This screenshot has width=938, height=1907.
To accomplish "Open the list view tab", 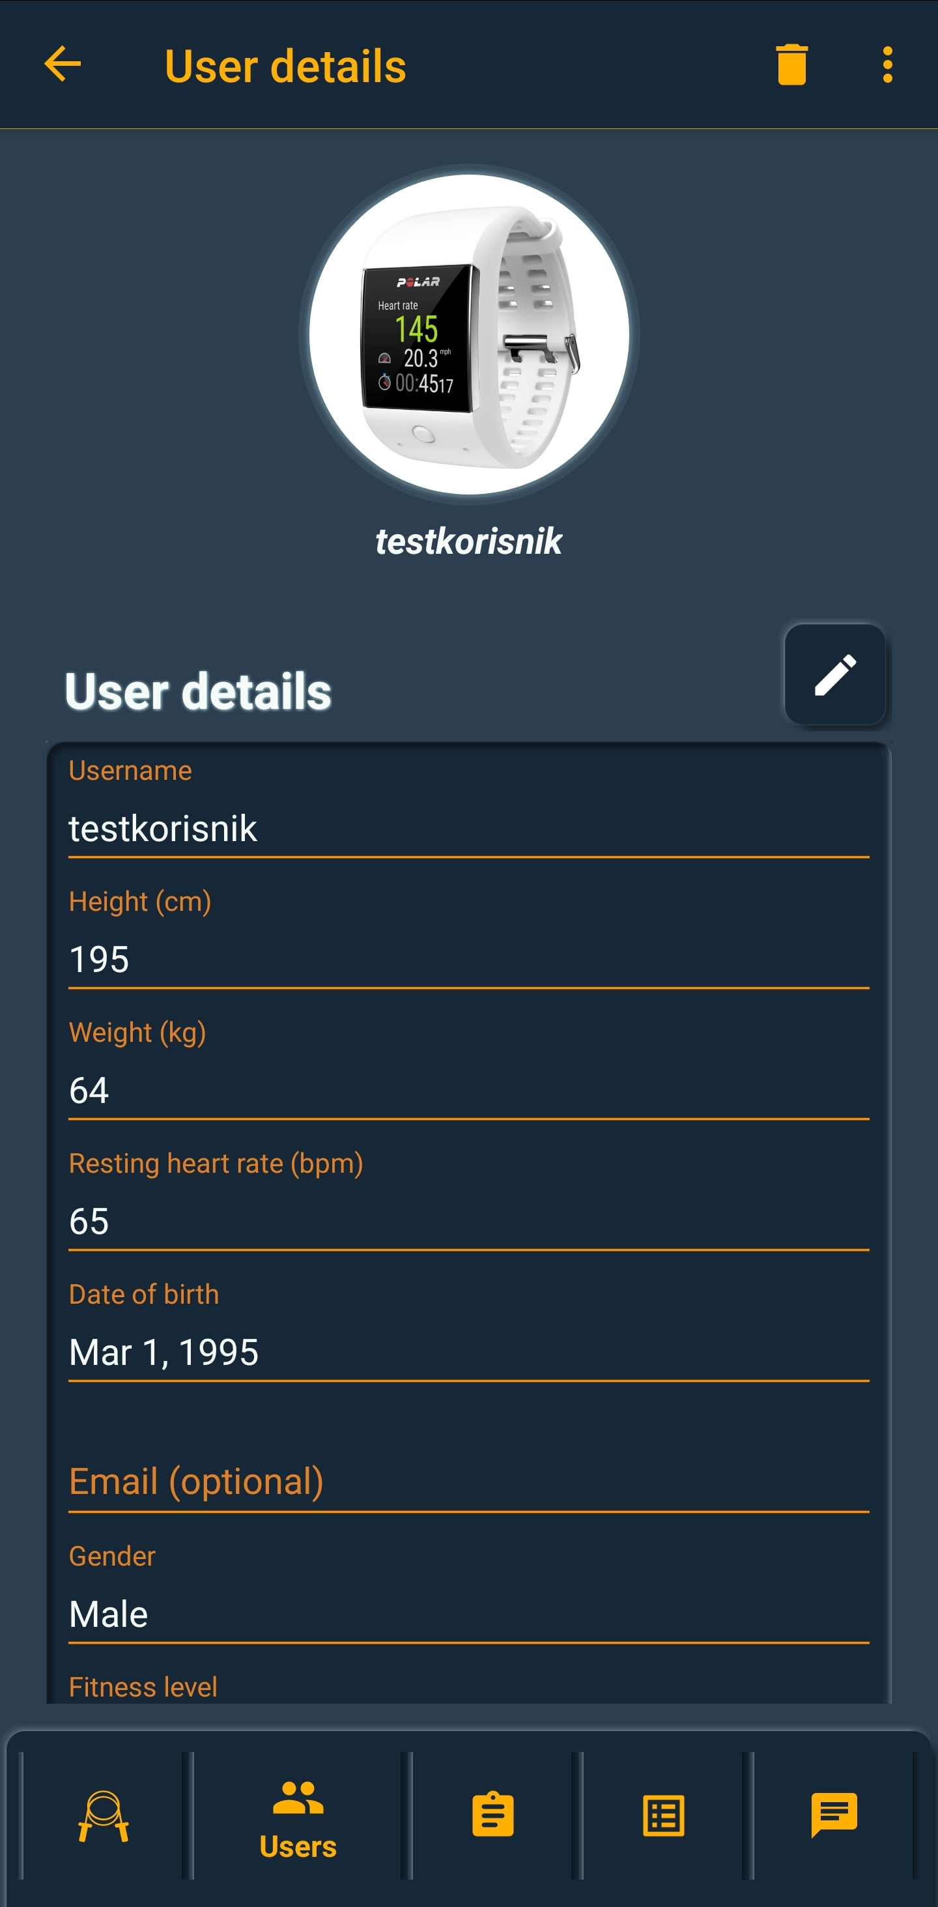I will [663, 1816].
